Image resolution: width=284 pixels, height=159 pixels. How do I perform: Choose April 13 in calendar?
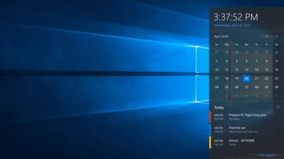tap(246, 70)
